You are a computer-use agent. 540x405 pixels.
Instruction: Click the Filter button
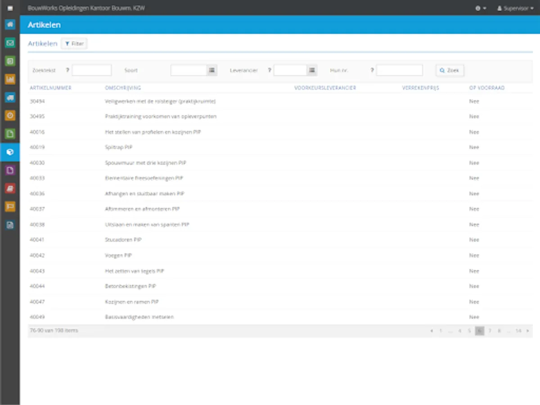(74, 44)
